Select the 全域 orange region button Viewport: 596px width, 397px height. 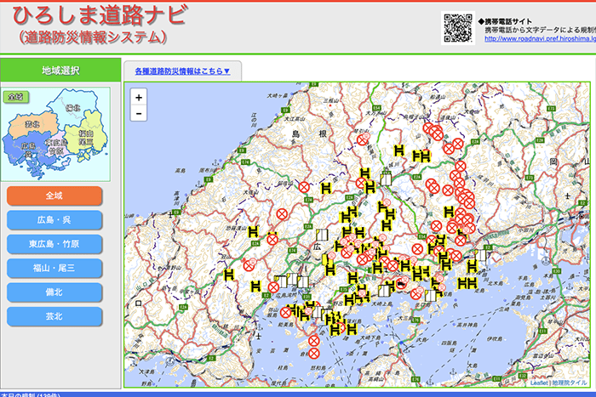54,196
